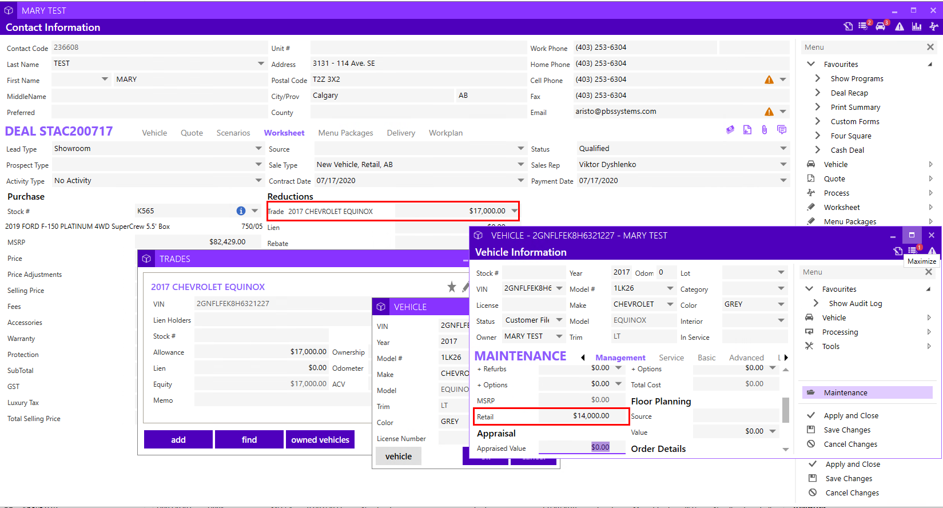
Task: Open the Contract Date dropdown
Action: tap(521, 180)
